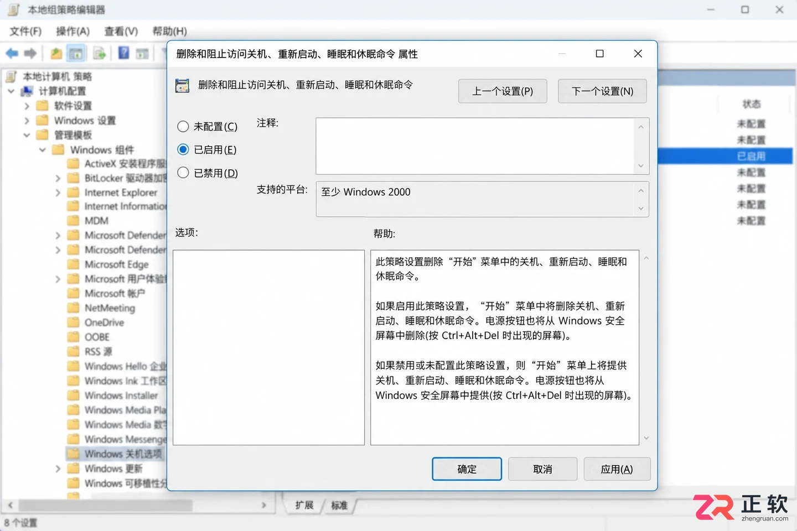Select the Windows Media Pla… tree item

pos(125,410)
